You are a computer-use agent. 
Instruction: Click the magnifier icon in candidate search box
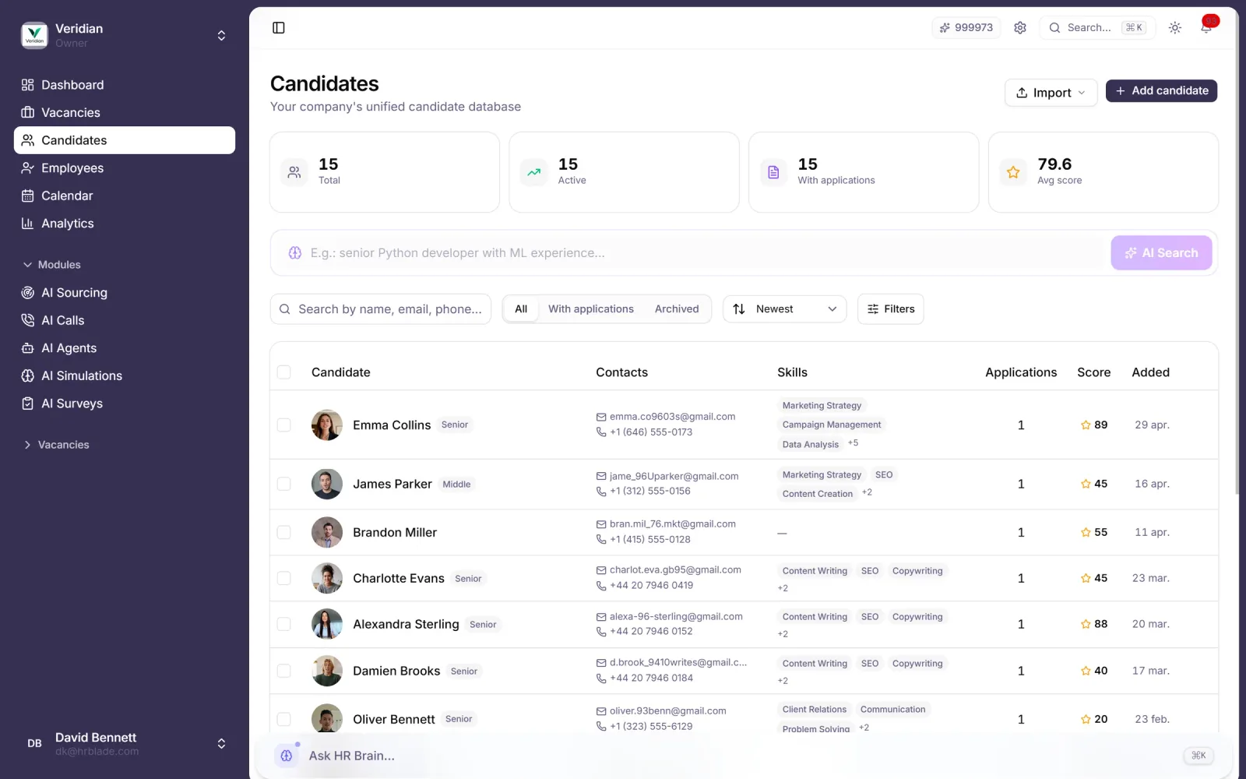pyautogui.click(x=285, y=309)
